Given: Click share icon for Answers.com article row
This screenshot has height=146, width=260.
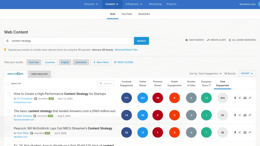Looking at the screenshot, I should [x=240, y=115].
